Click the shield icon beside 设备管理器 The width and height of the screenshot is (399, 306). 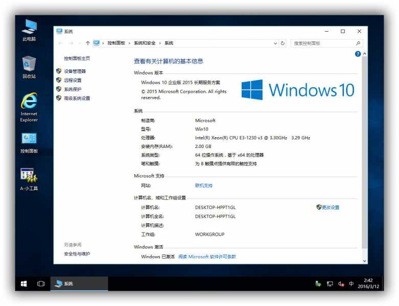point(59,71)
